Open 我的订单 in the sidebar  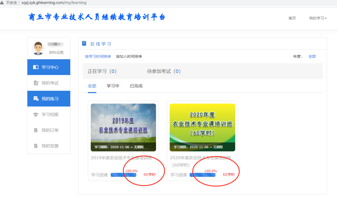click(49, 130)
